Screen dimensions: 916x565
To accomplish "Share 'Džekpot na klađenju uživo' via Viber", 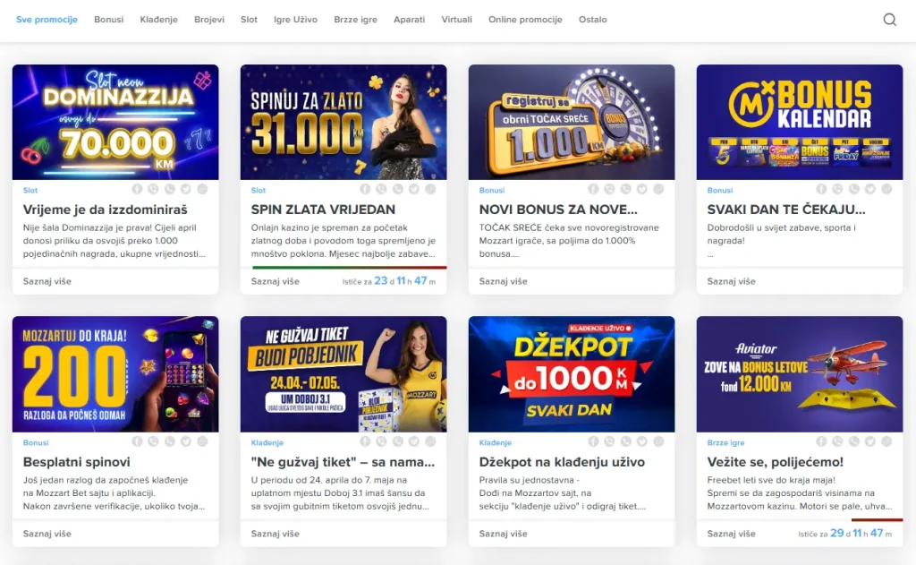I will (x=609, y=441).
